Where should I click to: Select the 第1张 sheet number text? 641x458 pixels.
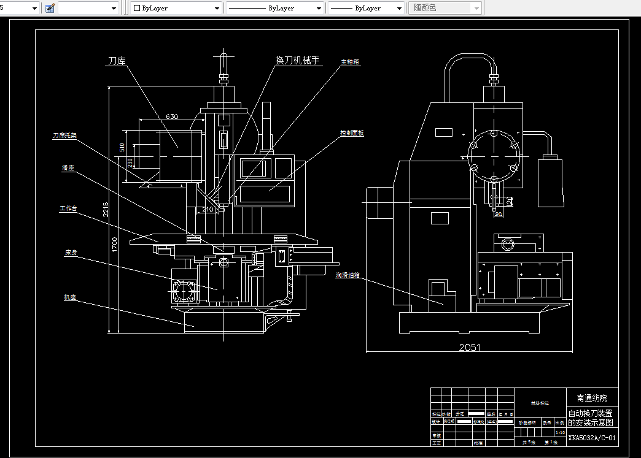tap(551, 443)
